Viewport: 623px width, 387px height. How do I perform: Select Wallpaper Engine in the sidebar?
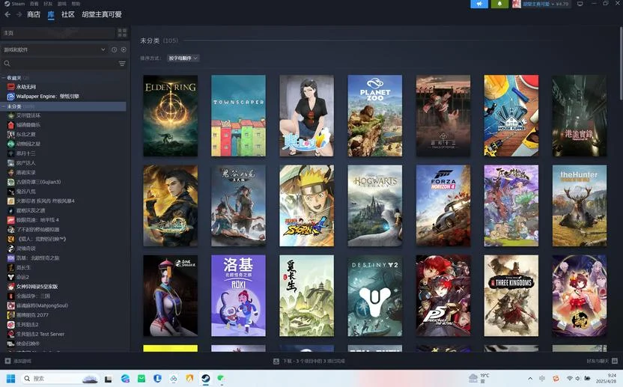tap(43, 96)
